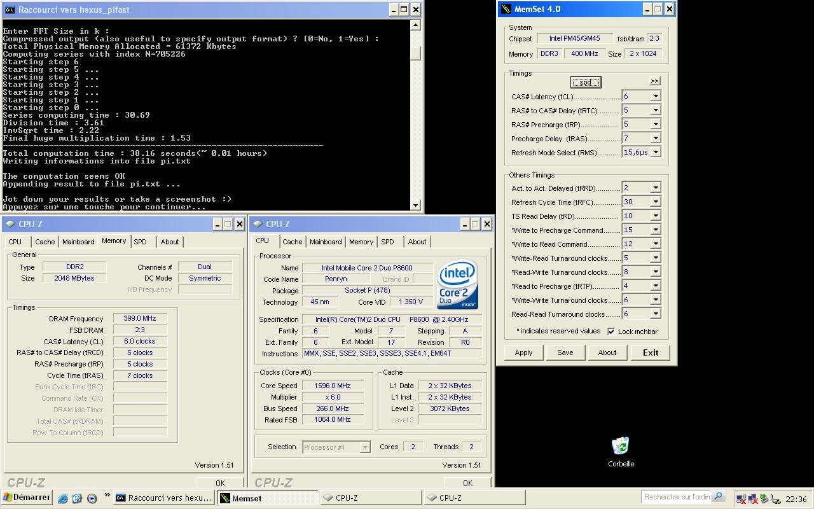This screenshot has width=814, height=509.
Task: Switch to Raccourci vers hexus taskbar button
Action: click(x=164, y=498)
